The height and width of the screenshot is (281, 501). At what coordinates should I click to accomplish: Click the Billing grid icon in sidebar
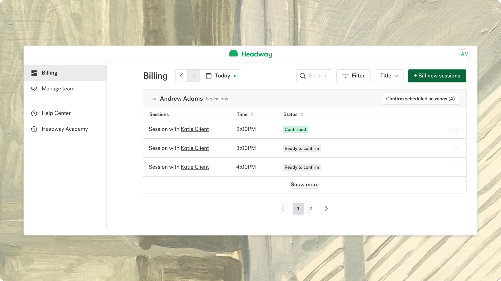pyautogui.click(x=34, y=72)
